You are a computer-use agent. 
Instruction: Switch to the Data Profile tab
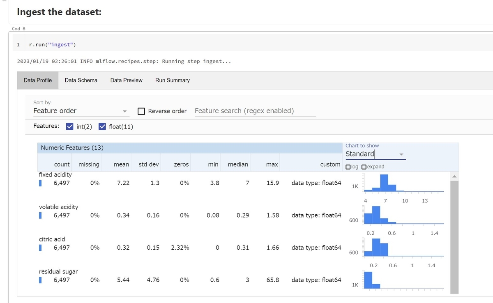38,80
